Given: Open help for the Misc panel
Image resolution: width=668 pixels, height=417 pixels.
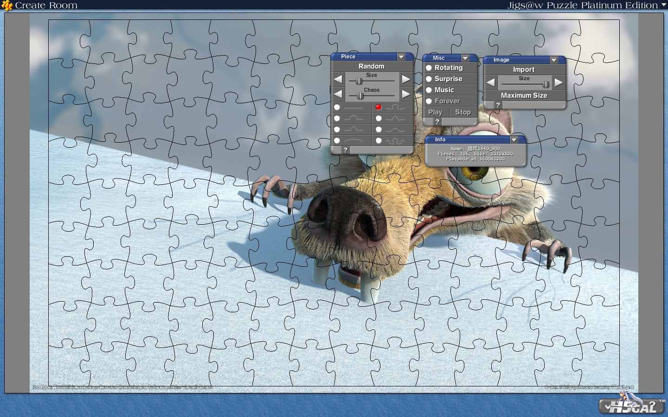Looking at the screenshot, I should click(x=437, y=121).
